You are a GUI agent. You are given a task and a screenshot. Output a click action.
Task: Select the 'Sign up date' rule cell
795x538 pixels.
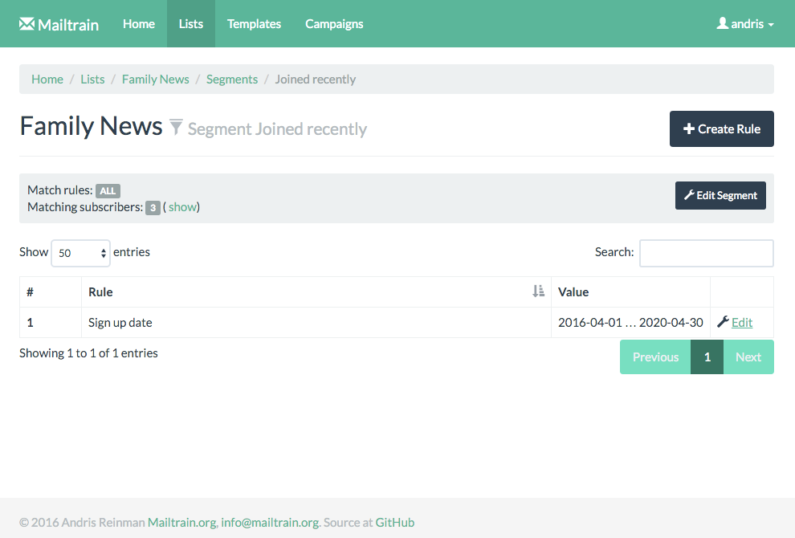[x=316, y=323]
